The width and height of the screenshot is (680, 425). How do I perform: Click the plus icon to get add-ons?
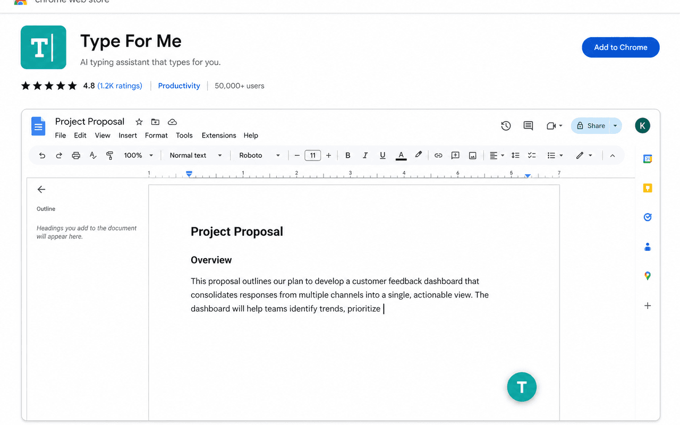[648, 305]
